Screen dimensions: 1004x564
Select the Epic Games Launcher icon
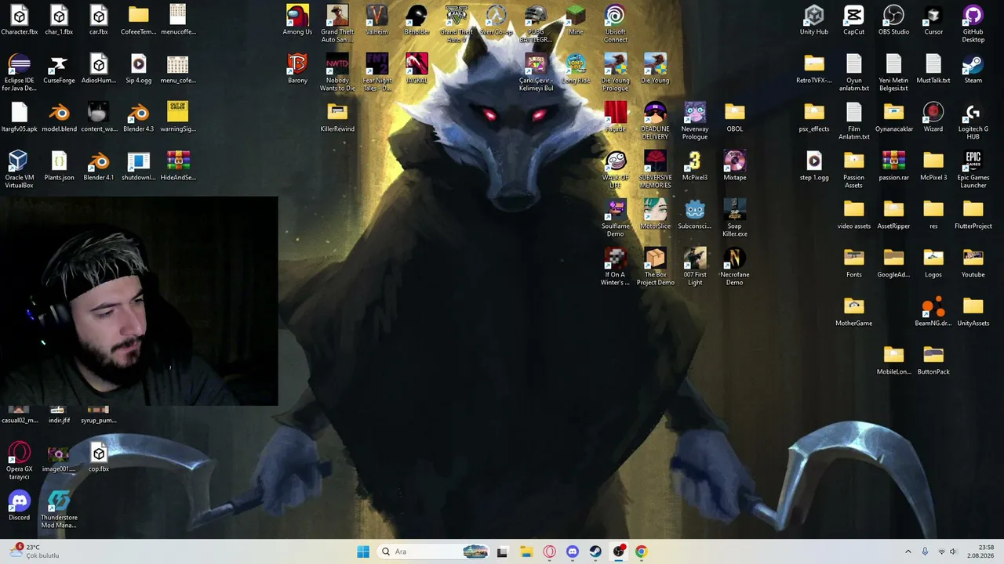tap(973, 169)
